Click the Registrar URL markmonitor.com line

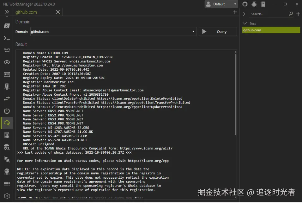point(63,66)
